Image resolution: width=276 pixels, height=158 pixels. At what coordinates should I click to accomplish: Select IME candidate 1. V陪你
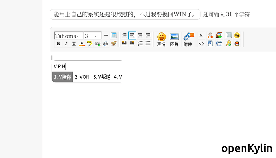click(x=62, y=77)
